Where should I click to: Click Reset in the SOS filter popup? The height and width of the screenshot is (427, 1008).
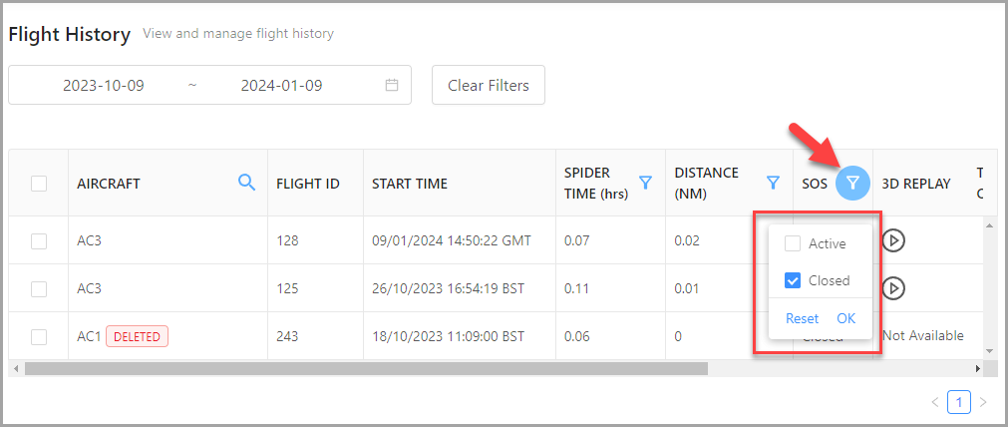coord(802,318)
